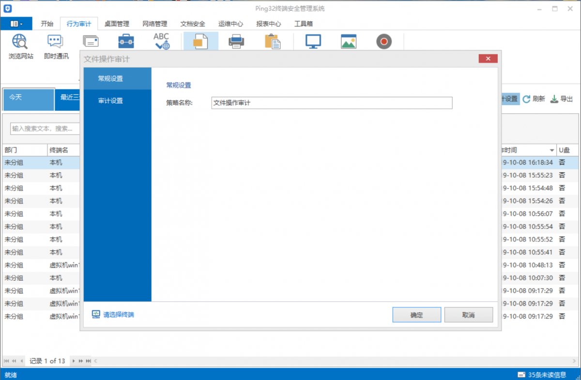The height and width of the screenshot is (380, 581).
Task: Select the 今天 time filter tab
Action: 29,99
